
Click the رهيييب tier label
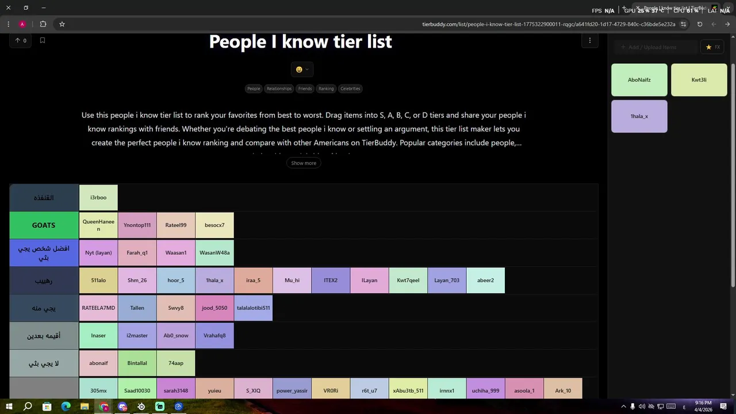pyautogui.click(x=44, y=281)
